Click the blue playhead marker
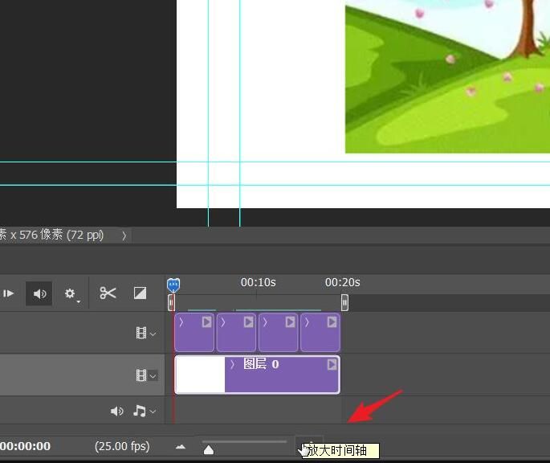Viewport: 550px width, 463px height. tap(173, 285)
